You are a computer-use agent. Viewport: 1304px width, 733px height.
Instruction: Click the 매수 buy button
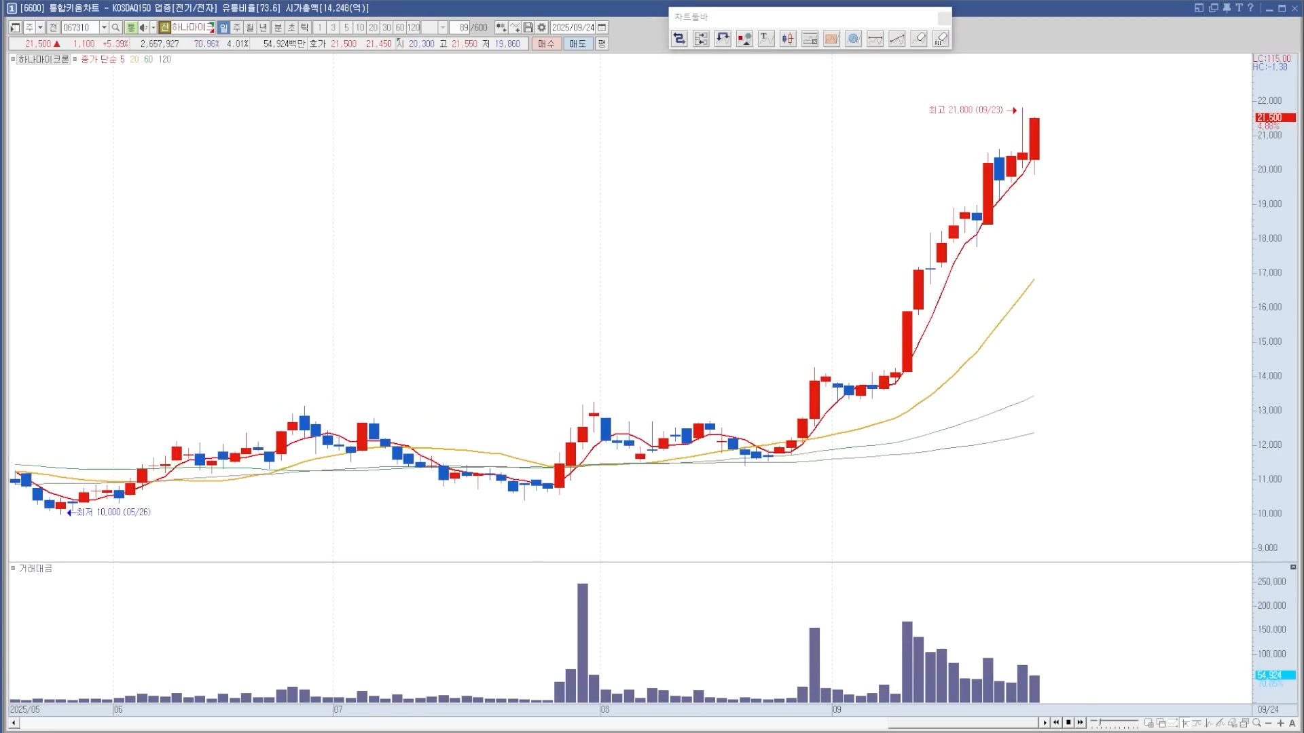tap(547, 43)
